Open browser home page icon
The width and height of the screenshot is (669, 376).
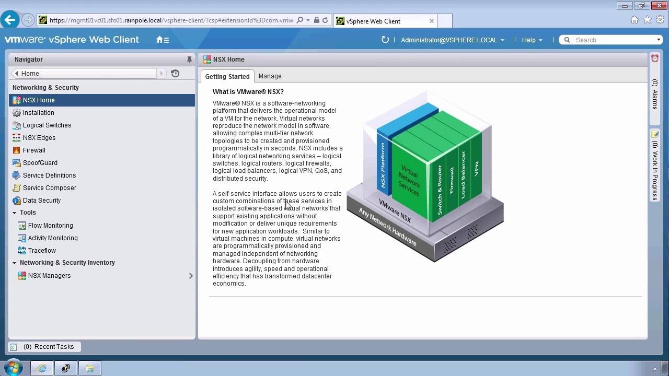tap(635, 20)
